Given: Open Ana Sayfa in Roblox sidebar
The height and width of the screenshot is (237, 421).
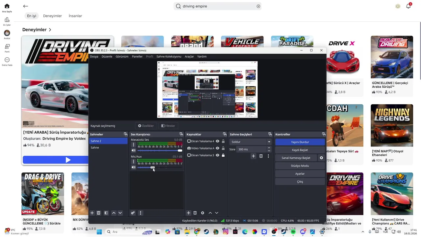Looking at the screenshot, I should pos(7,8).
